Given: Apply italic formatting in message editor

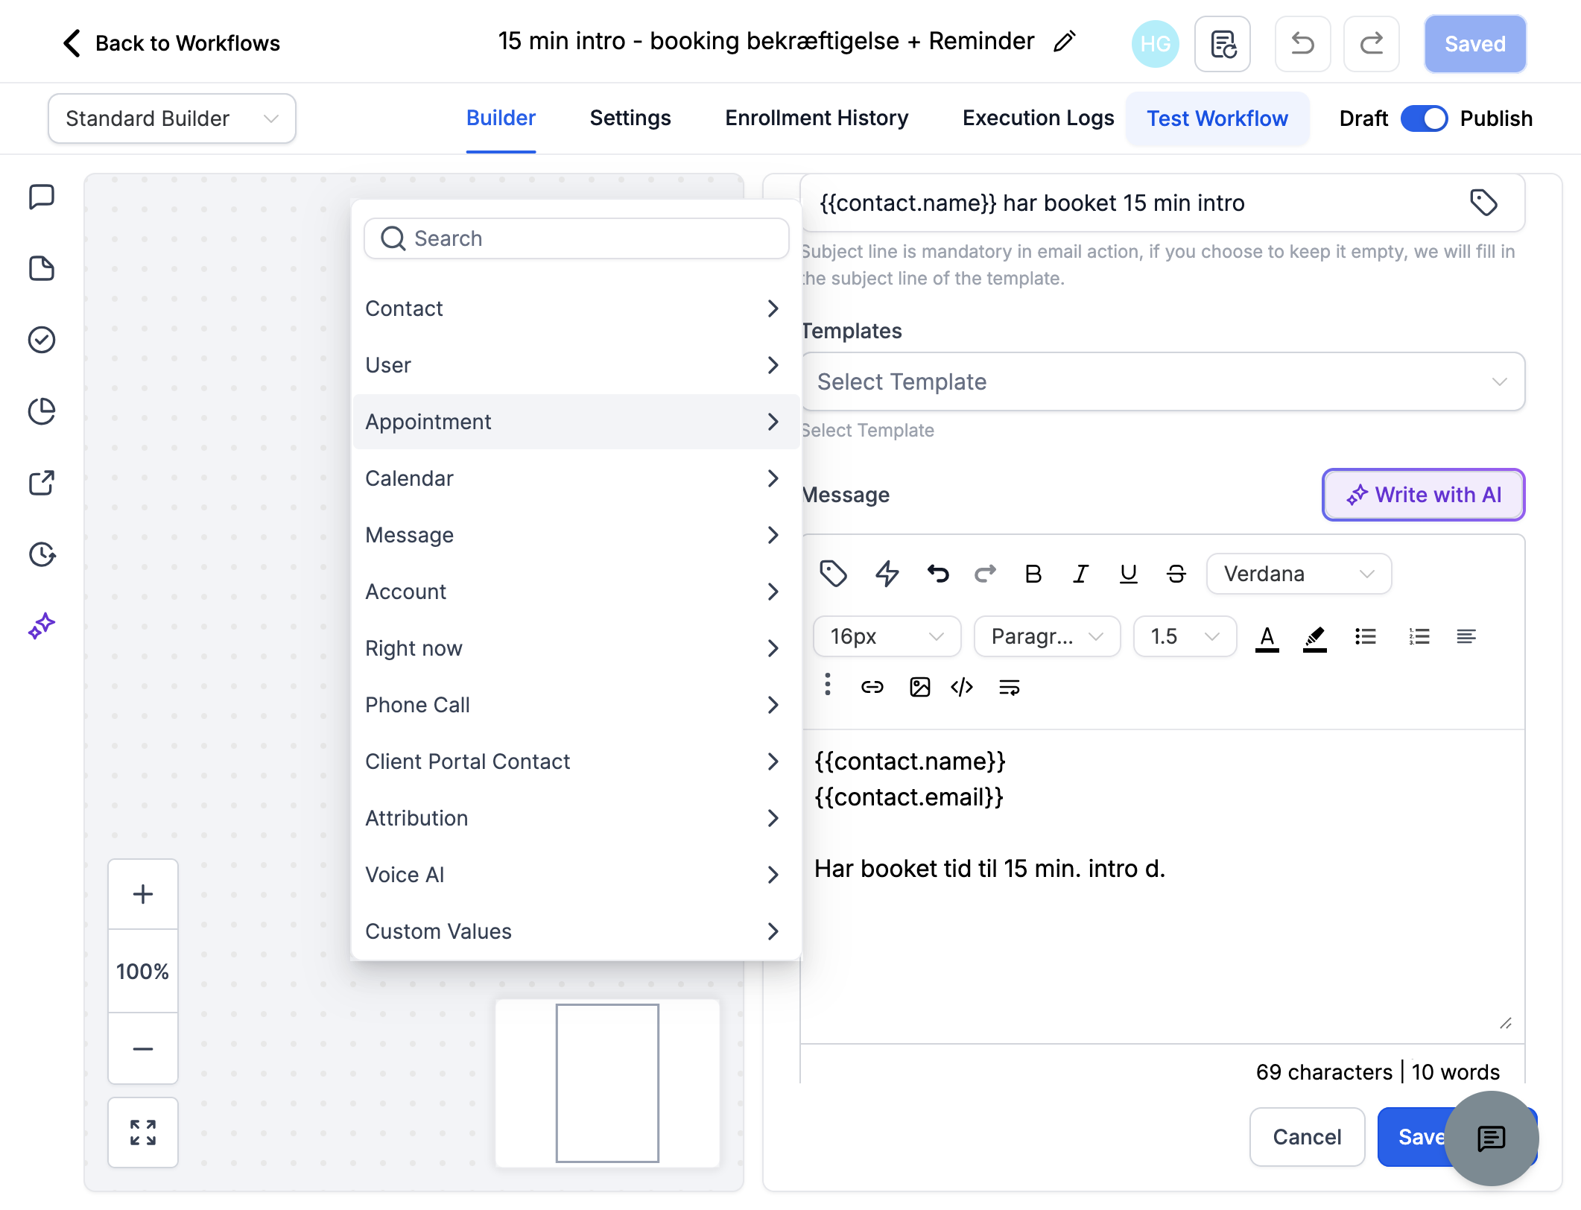Looking at the screenshot, I should (1080, 574).
